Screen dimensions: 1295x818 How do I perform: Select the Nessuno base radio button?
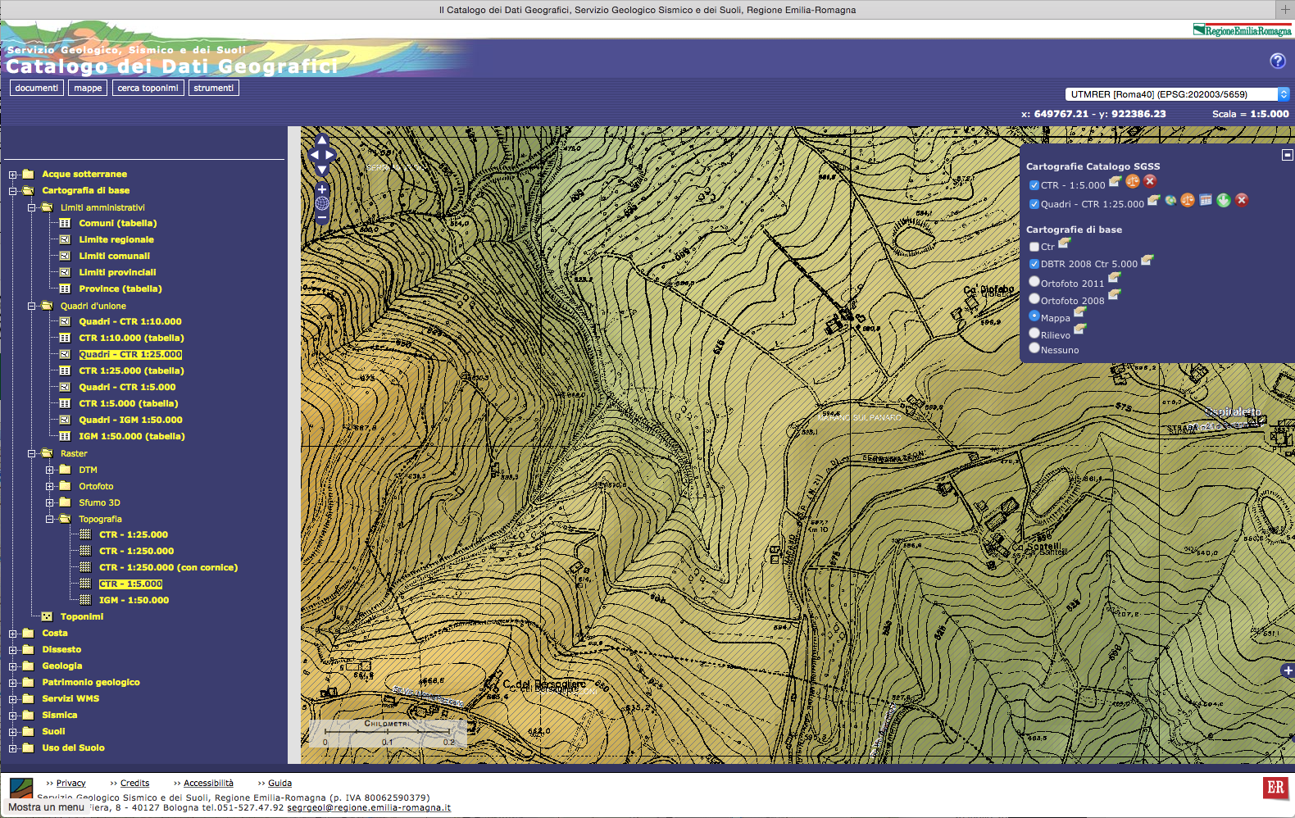(1034, 348)
